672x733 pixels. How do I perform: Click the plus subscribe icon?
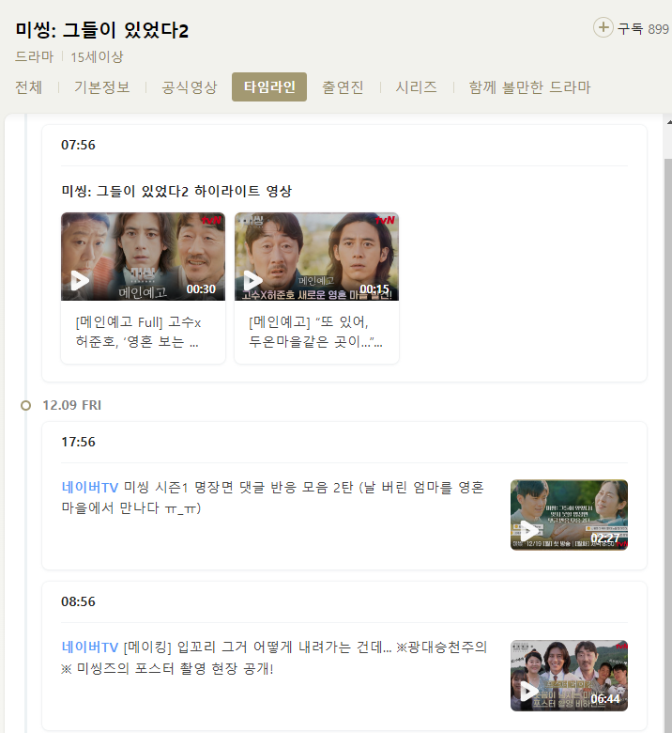603,27
